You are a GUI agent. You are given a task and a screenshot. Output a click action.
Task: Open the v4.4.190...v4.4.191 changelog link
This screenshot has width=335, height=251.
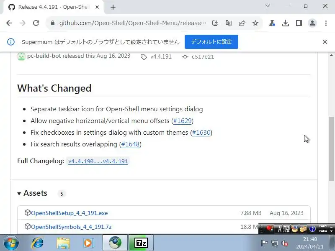98,161
